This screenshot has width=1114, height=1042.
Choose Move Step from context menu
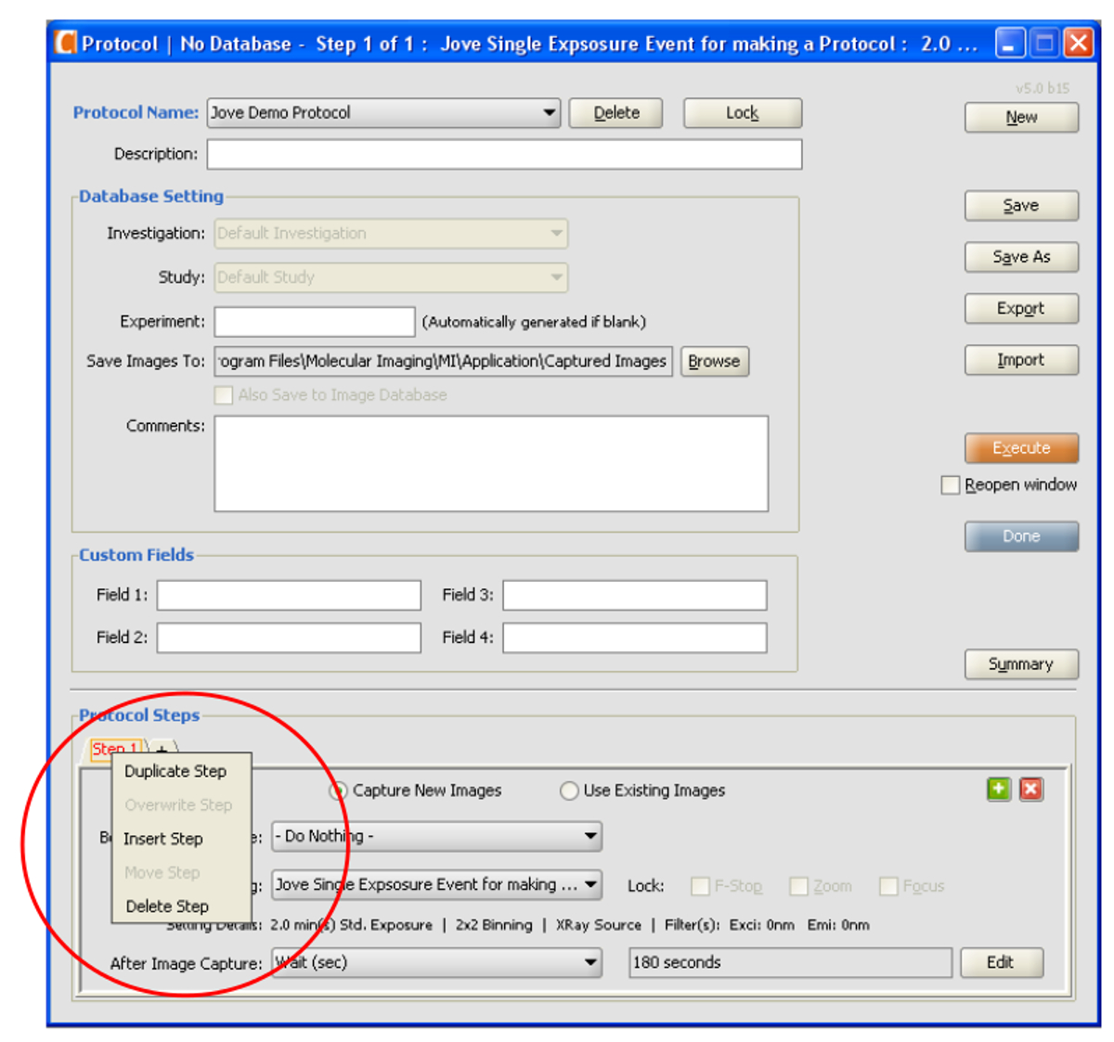point(182,873)
